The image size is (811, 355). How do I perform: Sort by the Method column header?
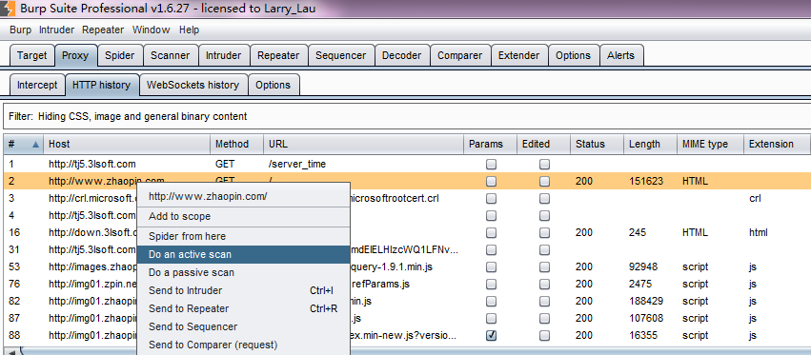pyautogui.click(x=237, y=144)
